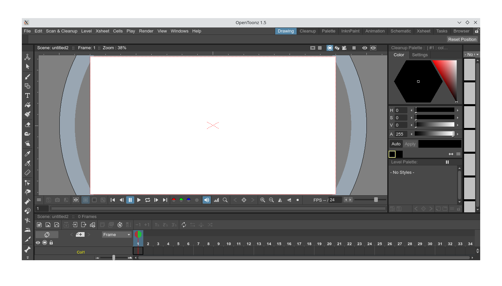Open the viewer playback bar hamburger menu

pyautogui.click(x=39, y=200)
